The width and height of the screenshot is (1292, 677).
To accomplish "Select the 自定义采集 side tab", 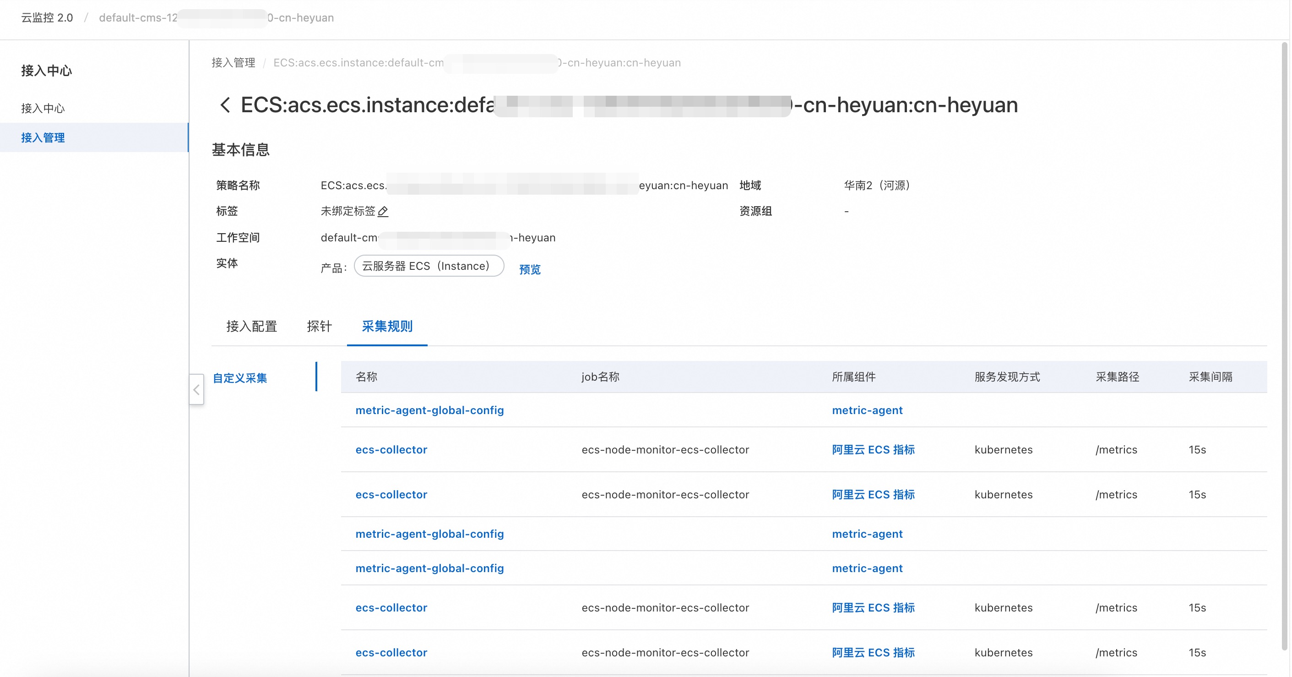I will 240,378.
